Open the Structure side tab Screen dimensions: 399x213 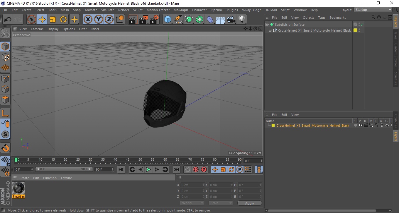point(395,78)
